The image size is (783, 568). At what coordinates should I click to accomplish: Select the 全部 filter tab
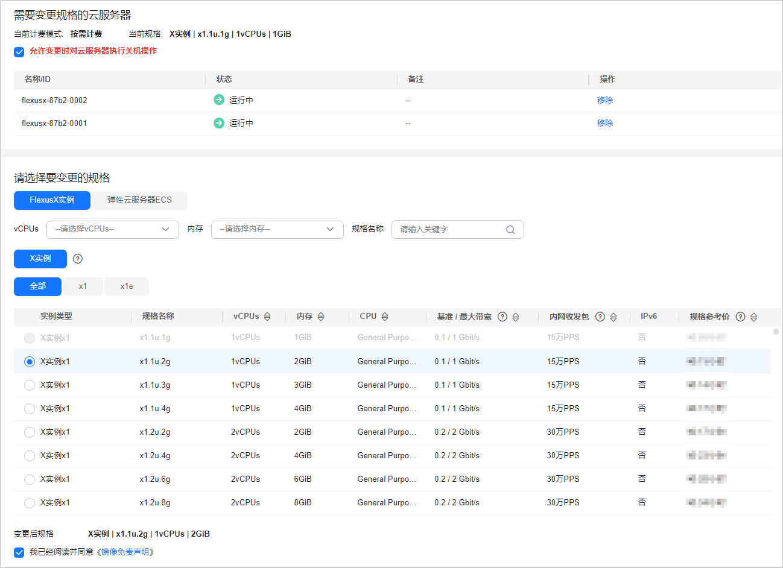[x=38, y=286]
